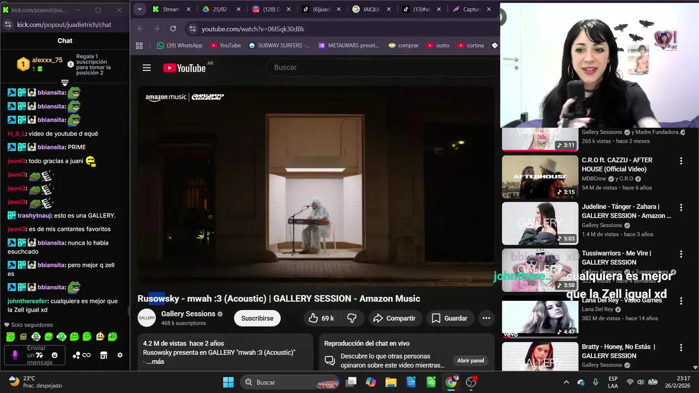Expand description with ...más

click(155, 362)
